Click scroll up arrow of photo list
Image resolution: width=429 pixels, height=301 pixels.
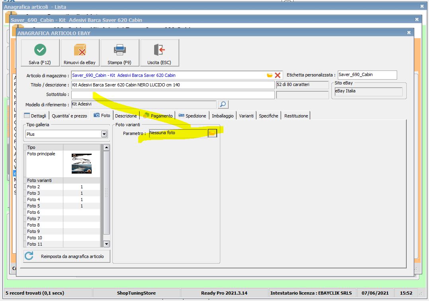106,148
